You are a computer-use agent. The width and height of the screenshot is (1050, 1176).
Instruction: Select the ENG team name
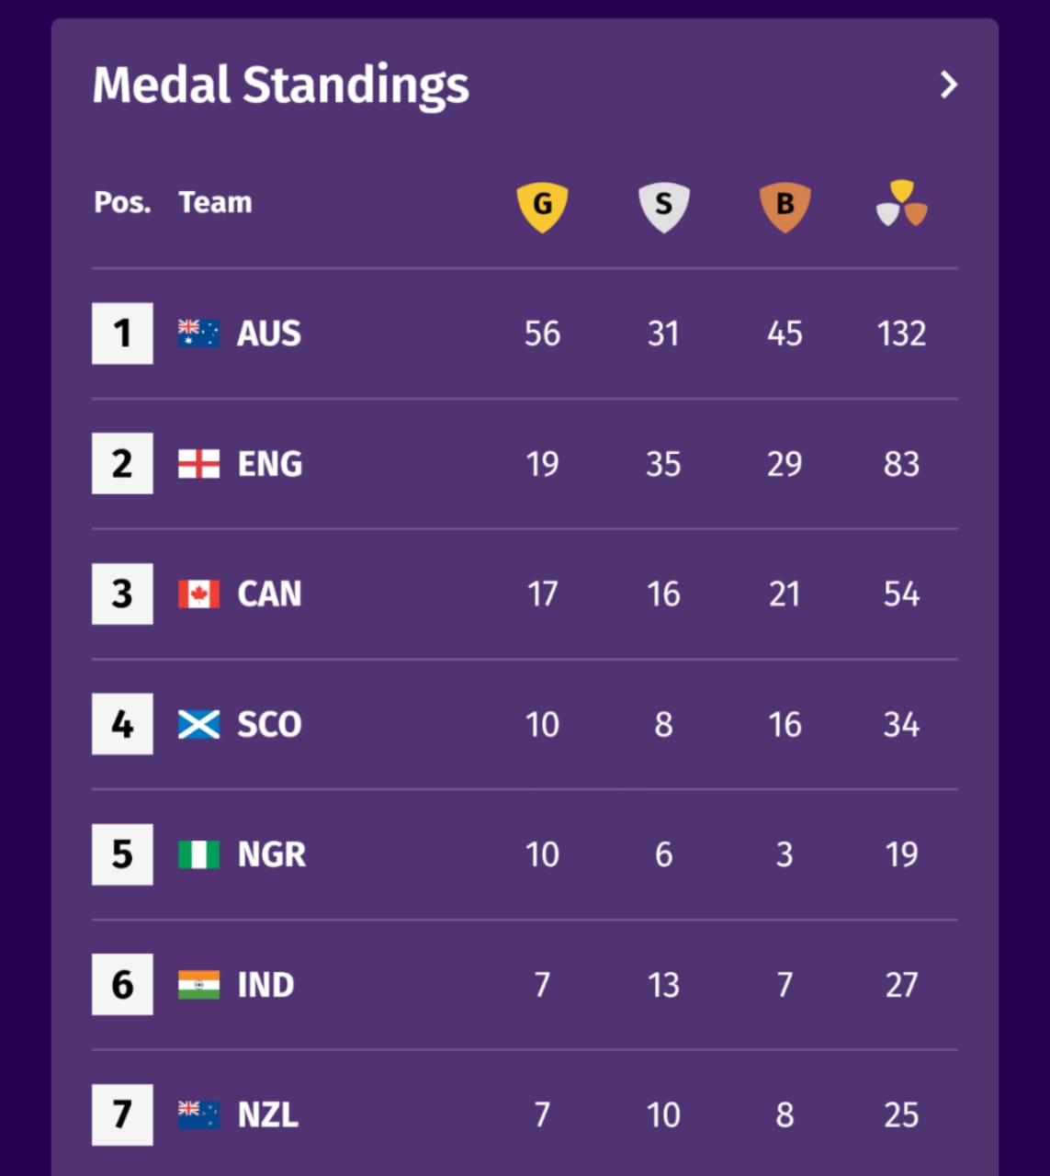(x=270, y=464)
